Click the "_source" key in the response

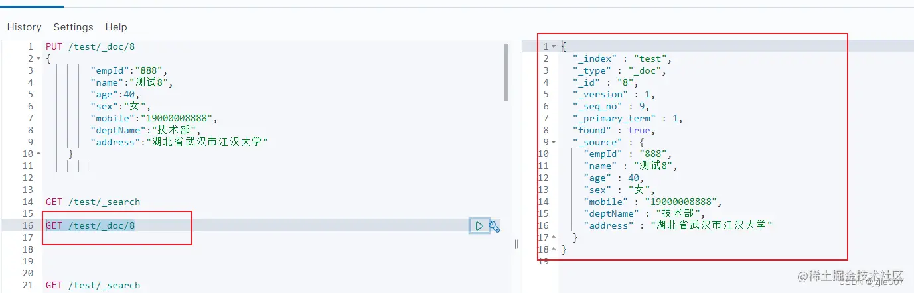point(597,143)
